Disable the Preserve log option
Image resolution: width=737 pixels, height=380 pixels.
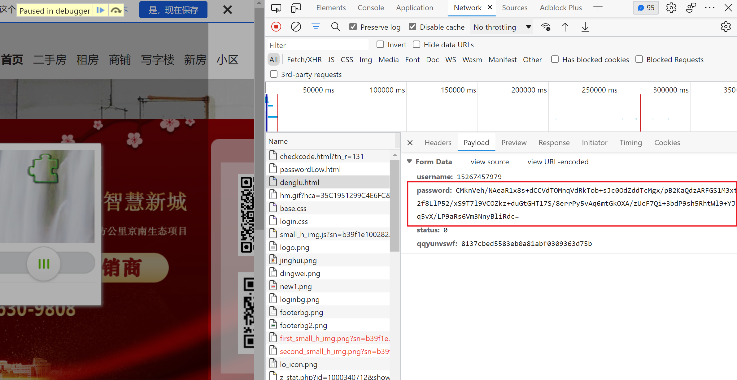click(x=353, y=27)
